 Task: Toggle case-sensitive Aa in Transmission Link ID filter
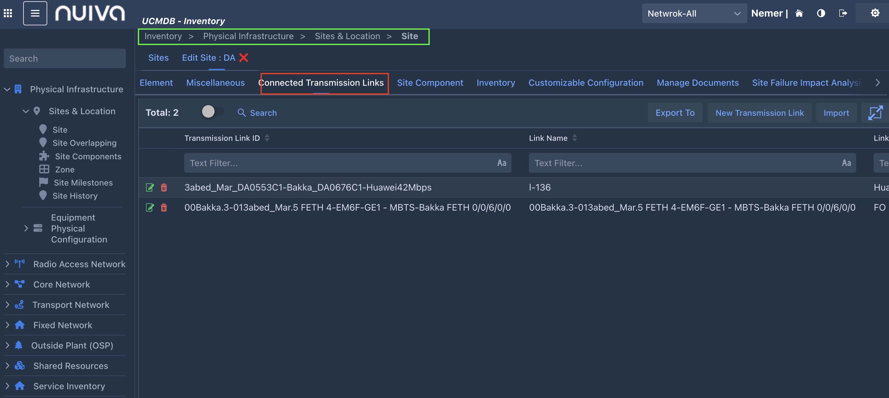point(501,163)
